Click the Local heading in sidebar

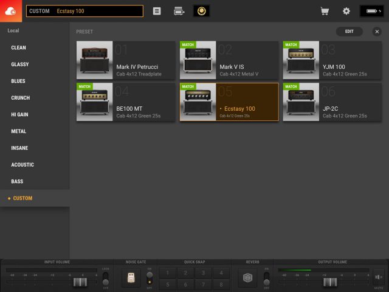(13, 30)
